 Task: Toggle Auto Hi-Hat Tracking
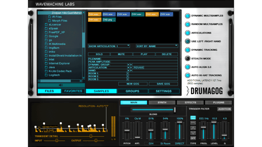point(187,75)
